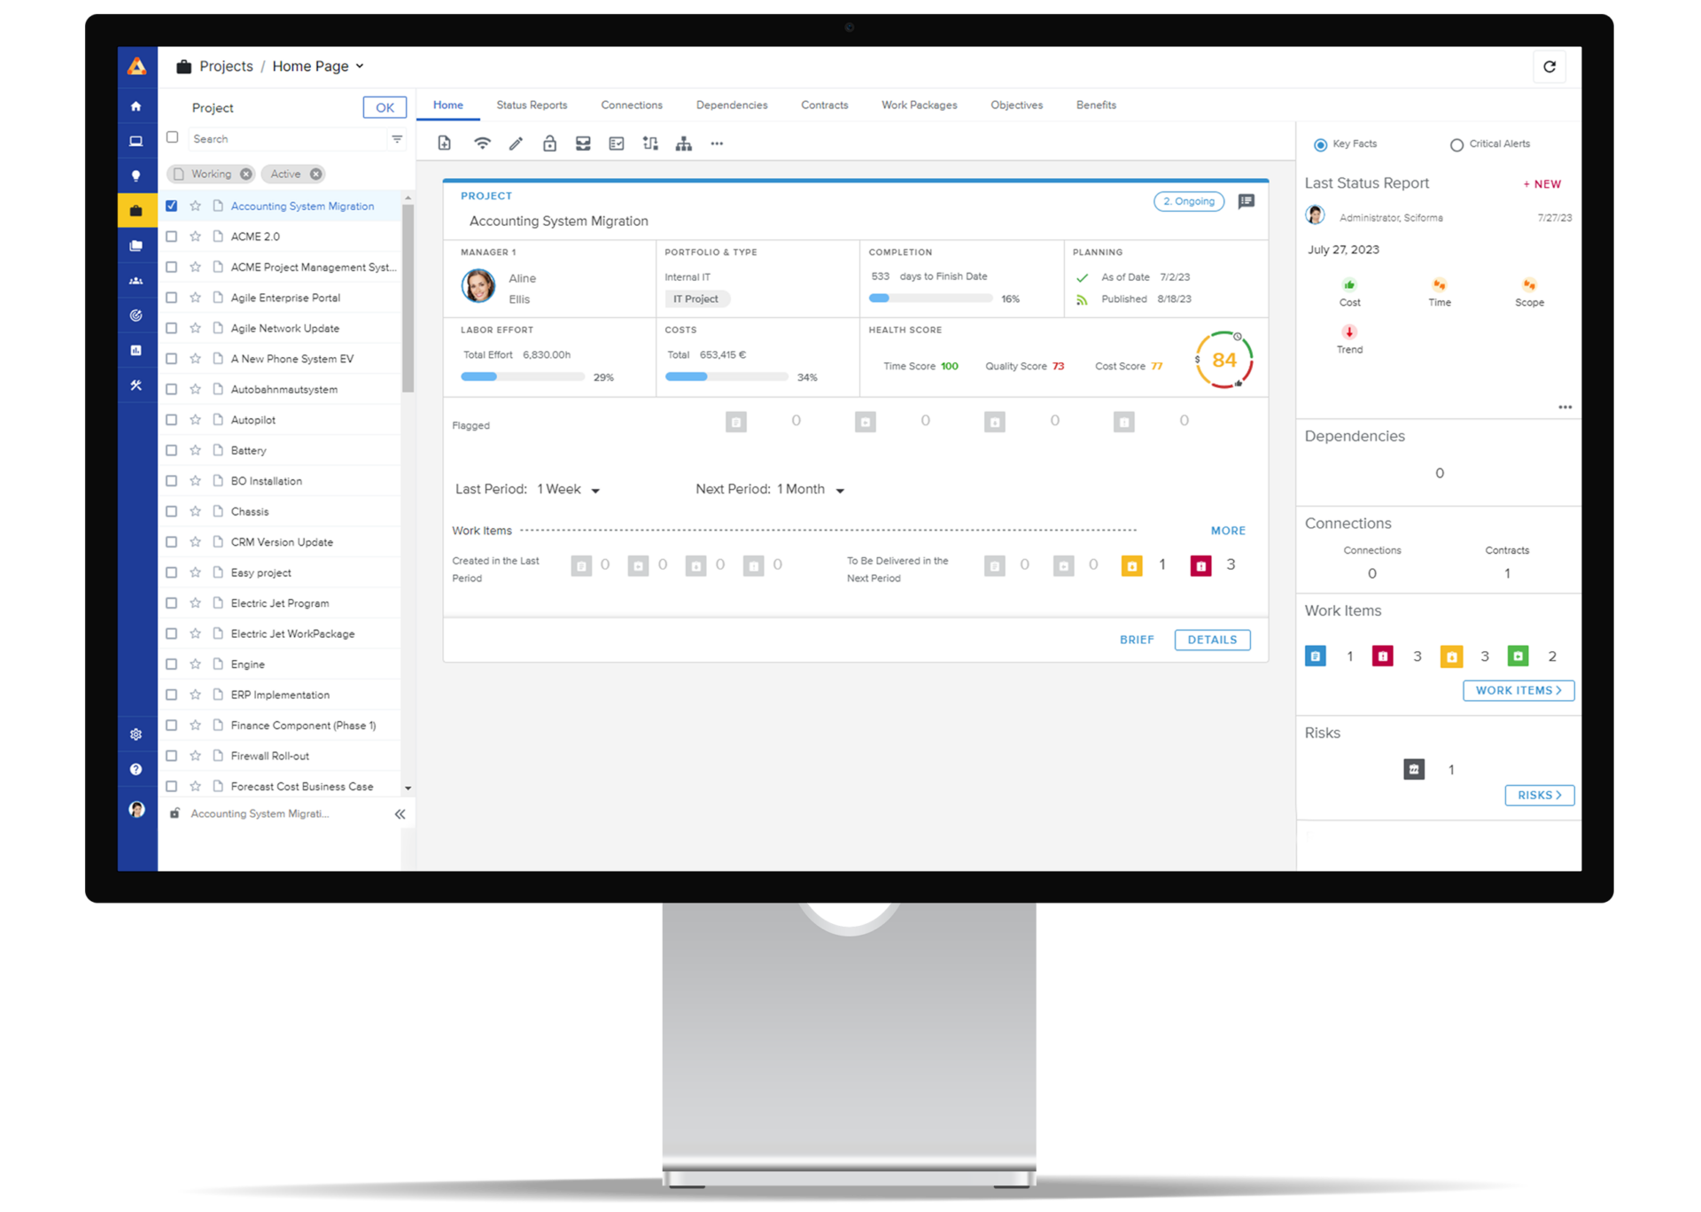The height and width of the screenshot is (1212, 1701).
Task: Open the RISKS button
Action: (1540, 795)
